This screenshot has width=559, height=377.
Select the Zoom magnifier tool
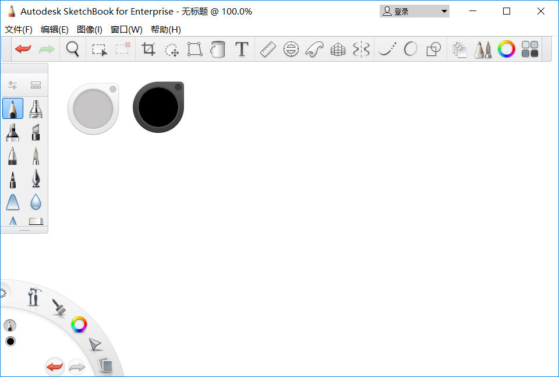pyautogui.click(x=72, y=49)
